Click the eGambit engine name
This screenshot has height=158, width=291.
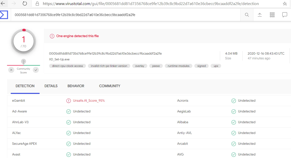19,101
